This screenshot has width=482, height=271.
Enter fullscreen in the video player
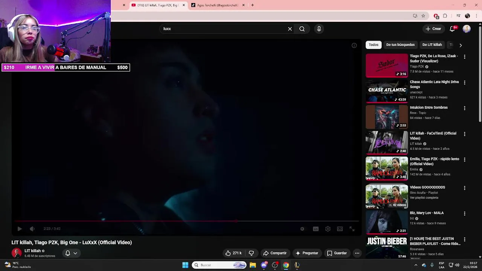point(352,228)
